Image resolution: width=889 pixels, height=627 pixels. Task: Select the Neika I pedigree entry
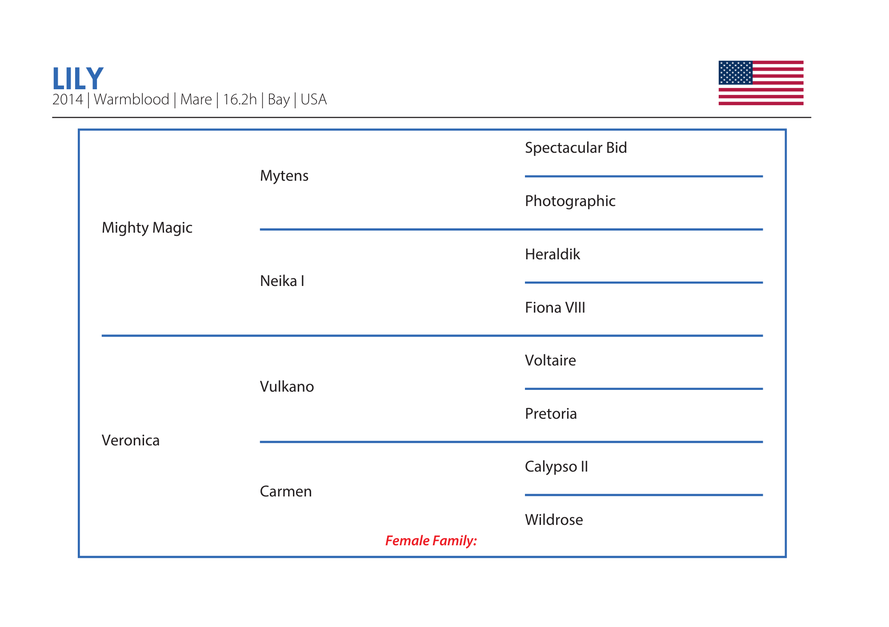point(282,281)
